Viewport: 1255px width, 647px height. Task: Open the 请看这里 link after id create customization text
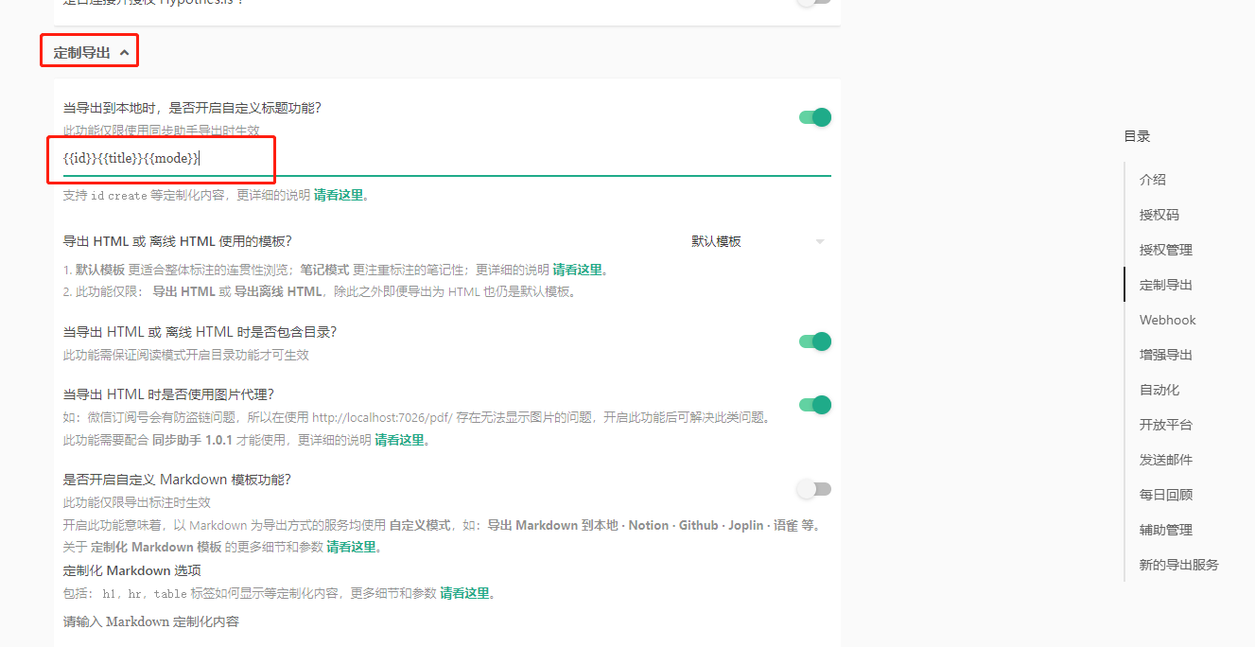pyautogui.click(x=339, y=196)
